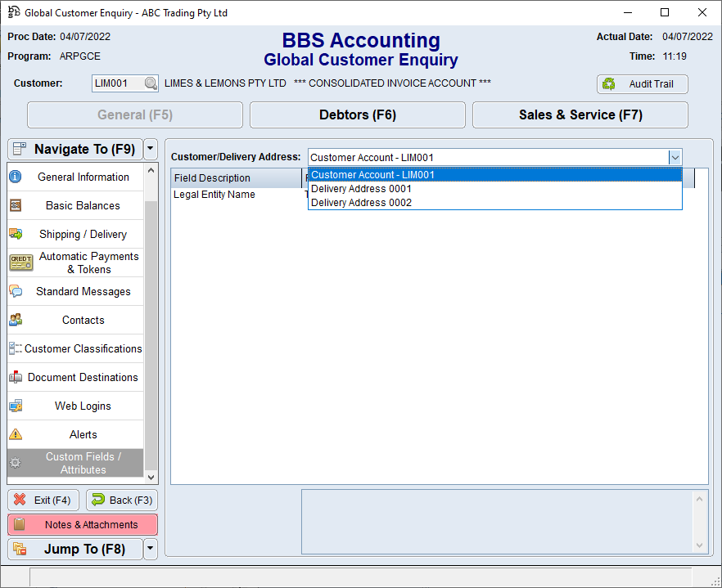Switch to the Debtors (F6) tab

[x=357, y=115]
